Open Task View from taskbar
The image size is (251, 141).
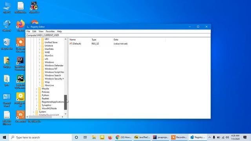click(x=85, y=137)
